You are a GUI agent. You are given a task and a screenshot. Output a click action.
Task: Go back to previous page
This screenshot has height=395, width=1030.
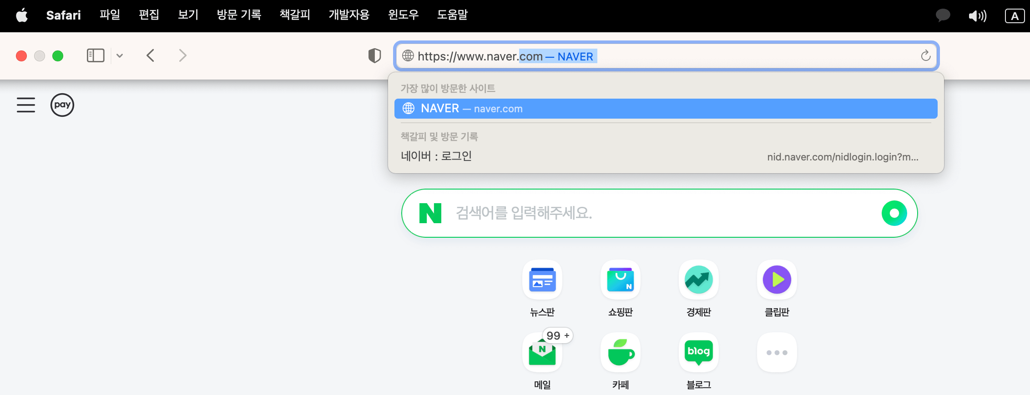tap(151, 55)
